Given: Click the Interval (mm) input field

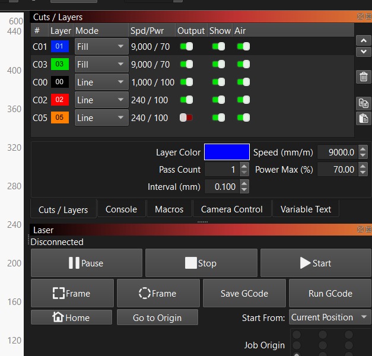Looking at the screenshot, I should (x=221, y=187).
